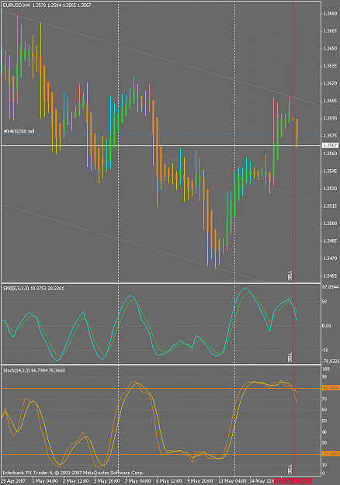Click the 9 May 20:00 time label
The height and width of the screenshot is (485, 340).
coord(199,481)
